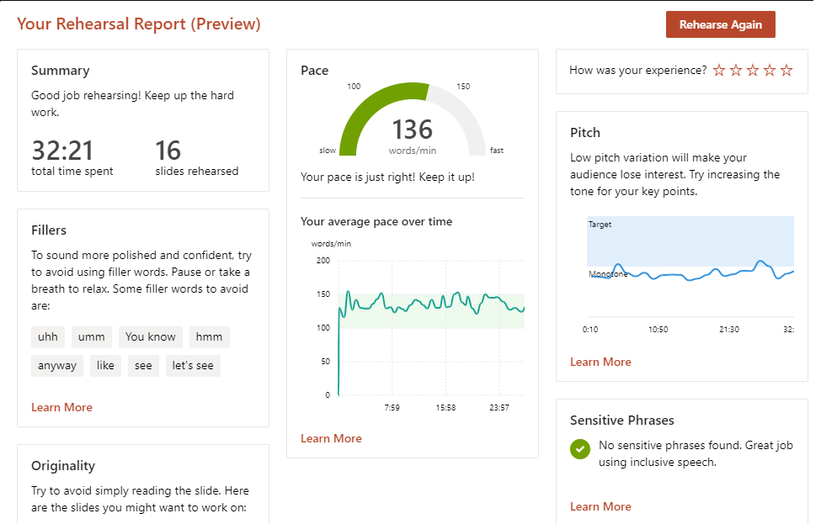Select the 'anyway' filler word chip
Image resolution: width=821 pixels, height=524 pixels.
[57, 366]
